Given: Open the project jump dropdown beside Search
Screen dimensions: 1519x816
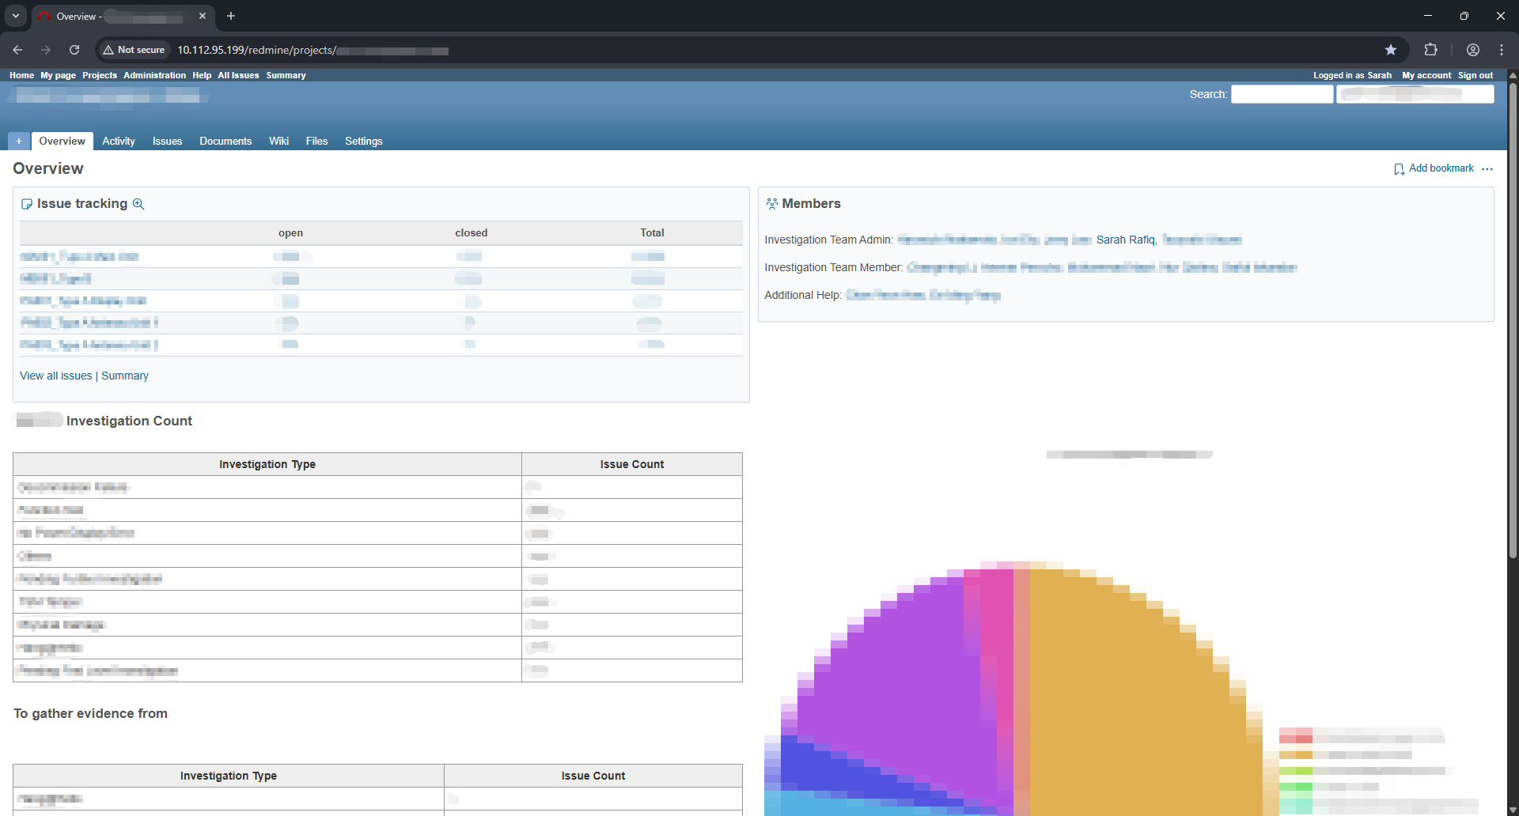Looking at the screenshot, I should tap(1415, 93).
